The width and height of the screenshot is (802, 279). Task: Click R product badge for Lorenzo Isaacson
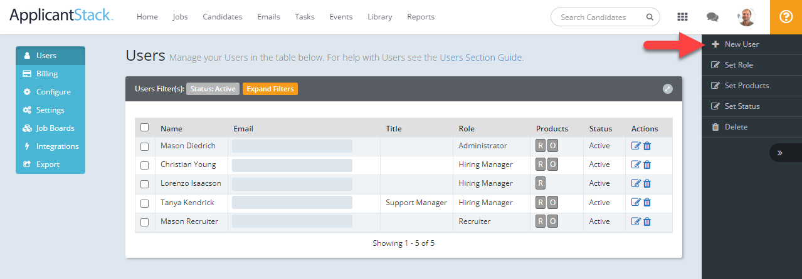[541, 183]
